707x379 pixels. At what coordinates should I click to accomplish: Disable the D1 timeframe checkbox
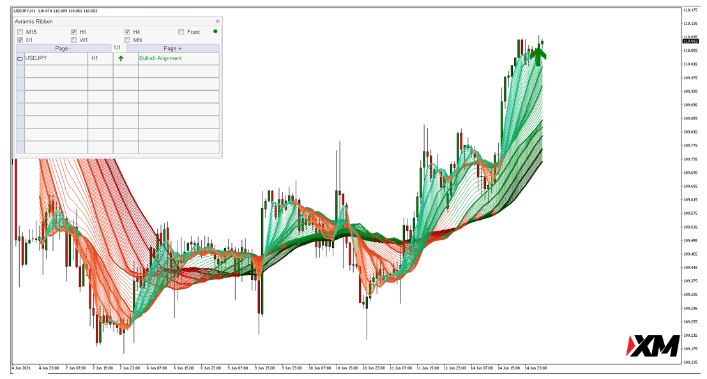(20, 40)
